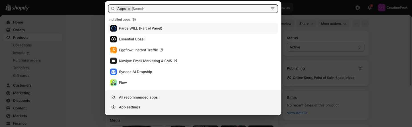Click the search magnifier icon
Image resolution: width=412 pixels, height=127 pixels.
tap(113, 9)
